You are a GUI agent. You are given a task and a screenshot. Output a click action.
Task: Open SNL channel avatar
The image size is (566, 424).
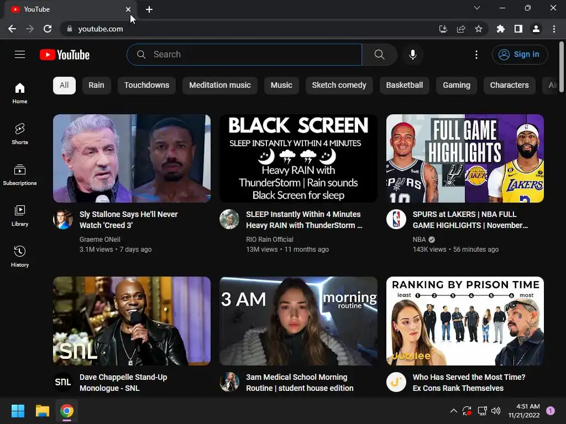pyautogui.click(x=63, y=382)
